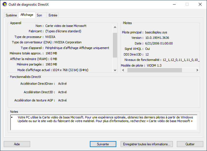Click the DDI Direct3D '12' value
This screenshot has height=151, width=207.
click(x=147, y=54)
